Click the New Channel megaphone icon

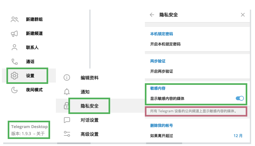click(x=14, y=34)
